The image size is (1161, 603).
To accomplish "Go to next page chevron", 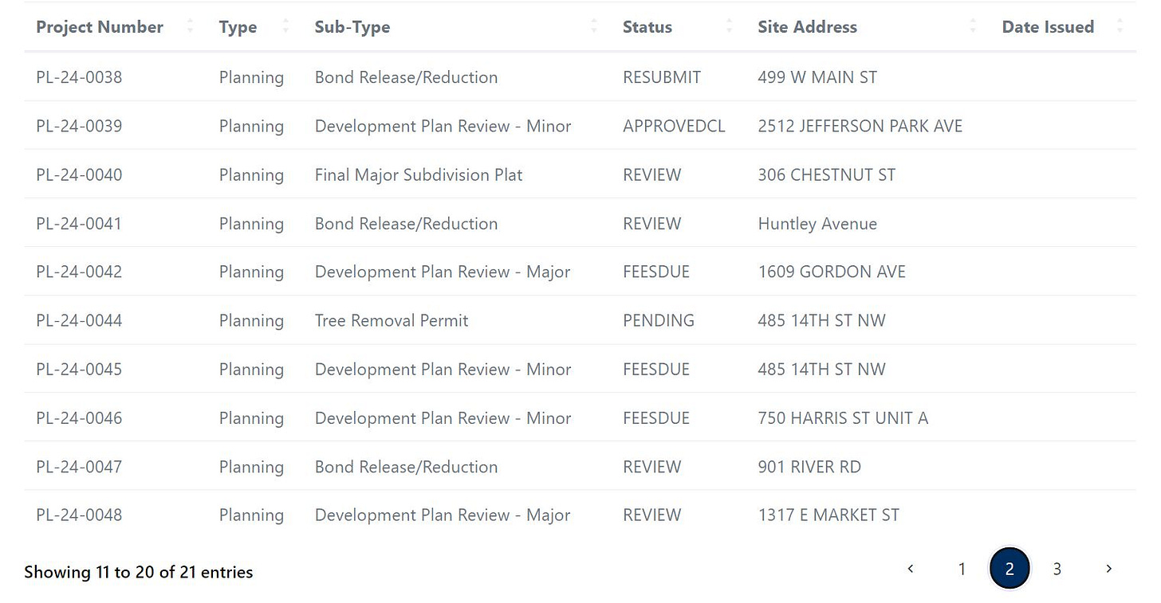I will pyautogui.click(x=1108, y=569).
